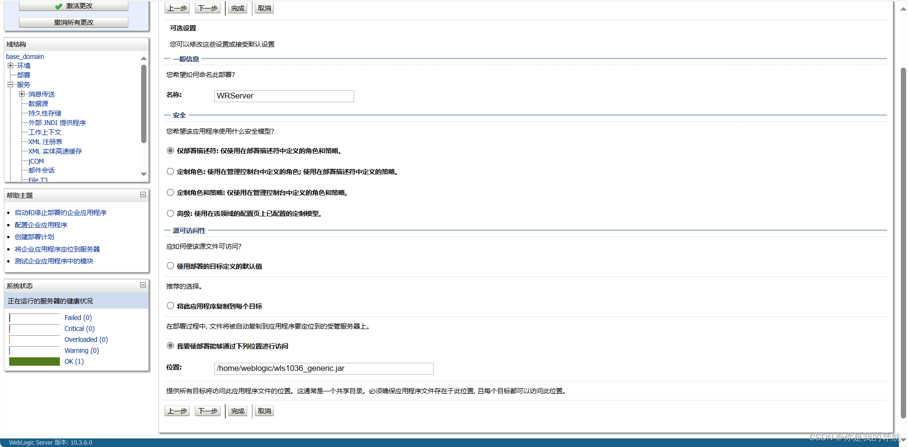Open the 数据源 tree item
Screen dimensions: 908x447
pyautogui.click(x=38, y=103)
